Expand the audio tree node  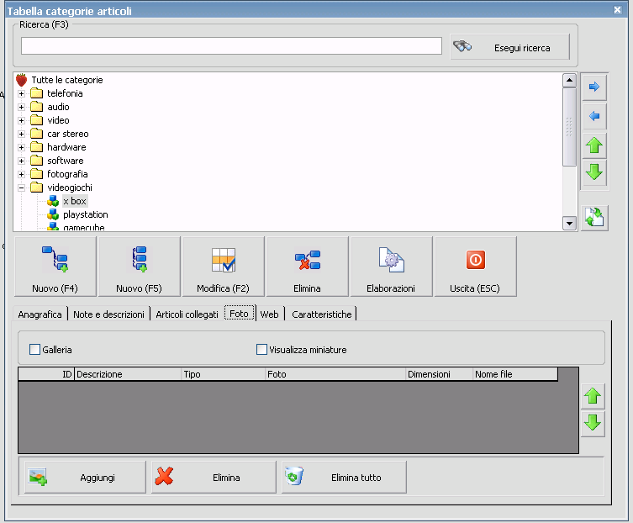tap(21, 107)
